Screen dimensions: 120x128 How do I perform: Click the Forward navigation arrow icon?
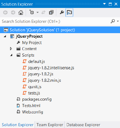(13, 12)
